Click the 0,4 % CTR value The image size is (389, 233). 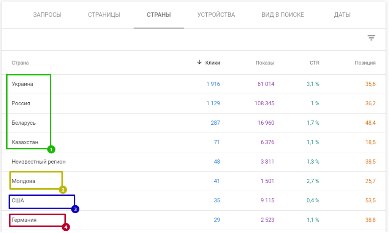click(313, 200)
